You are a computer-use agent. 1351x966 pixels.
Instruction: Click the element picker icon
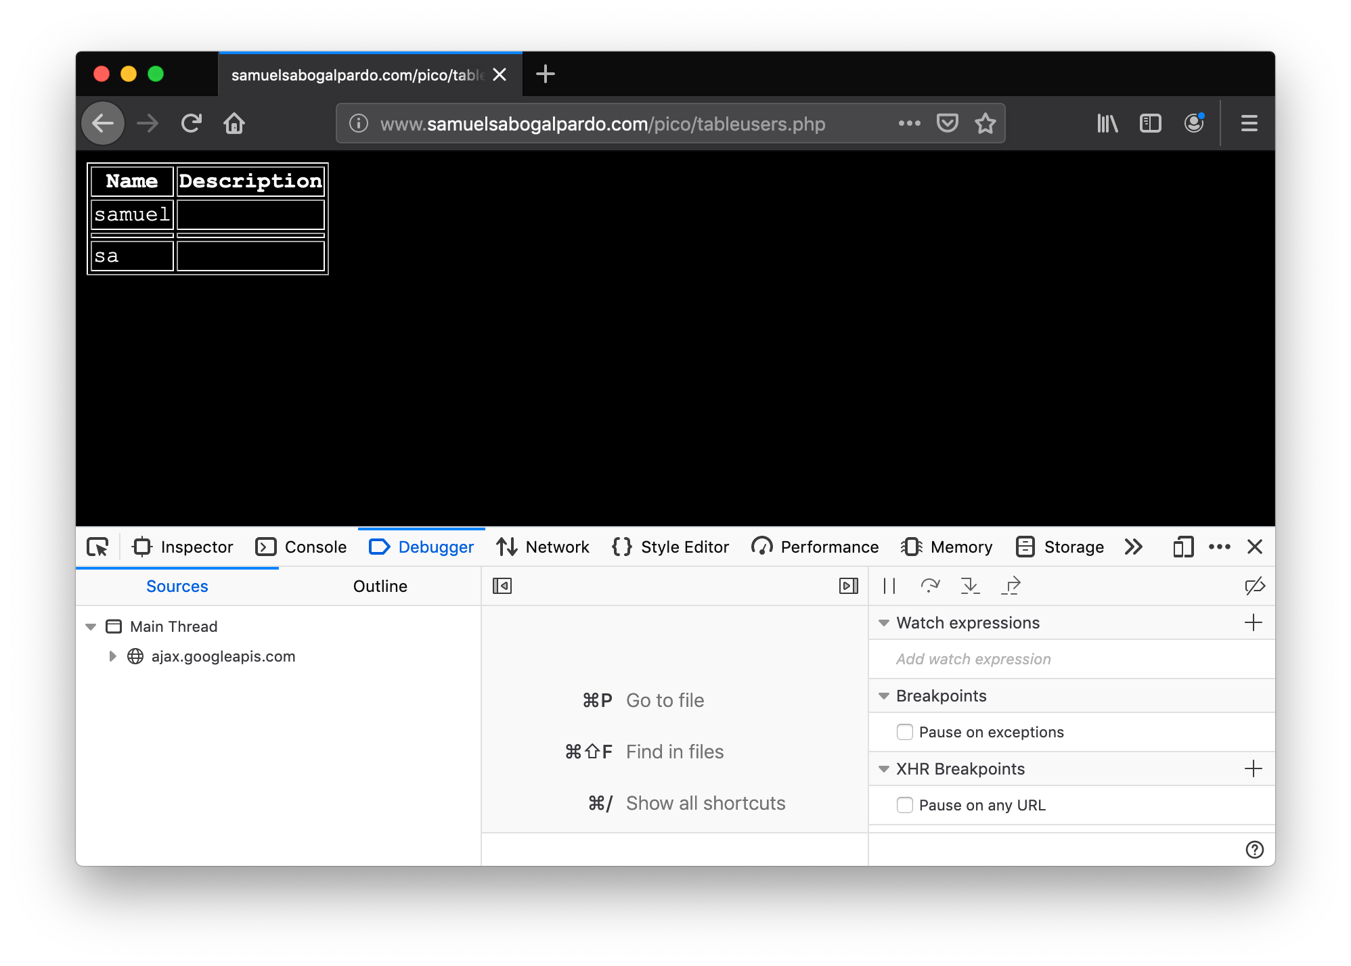point(98,547)
